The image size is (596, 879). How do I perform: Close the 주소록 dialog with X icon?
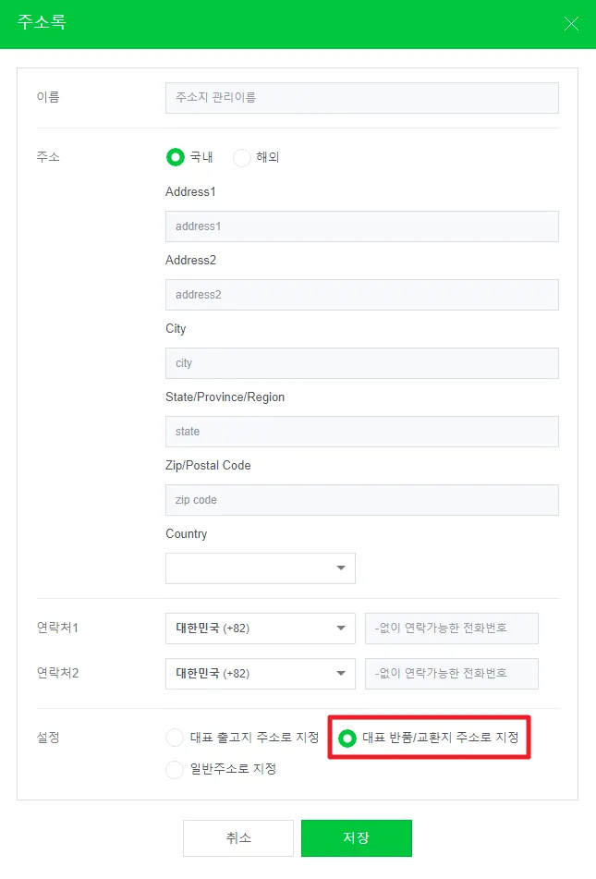click(x=571, y=24)
